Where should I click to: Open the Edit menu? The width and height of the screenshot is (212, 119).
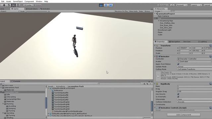3,1
